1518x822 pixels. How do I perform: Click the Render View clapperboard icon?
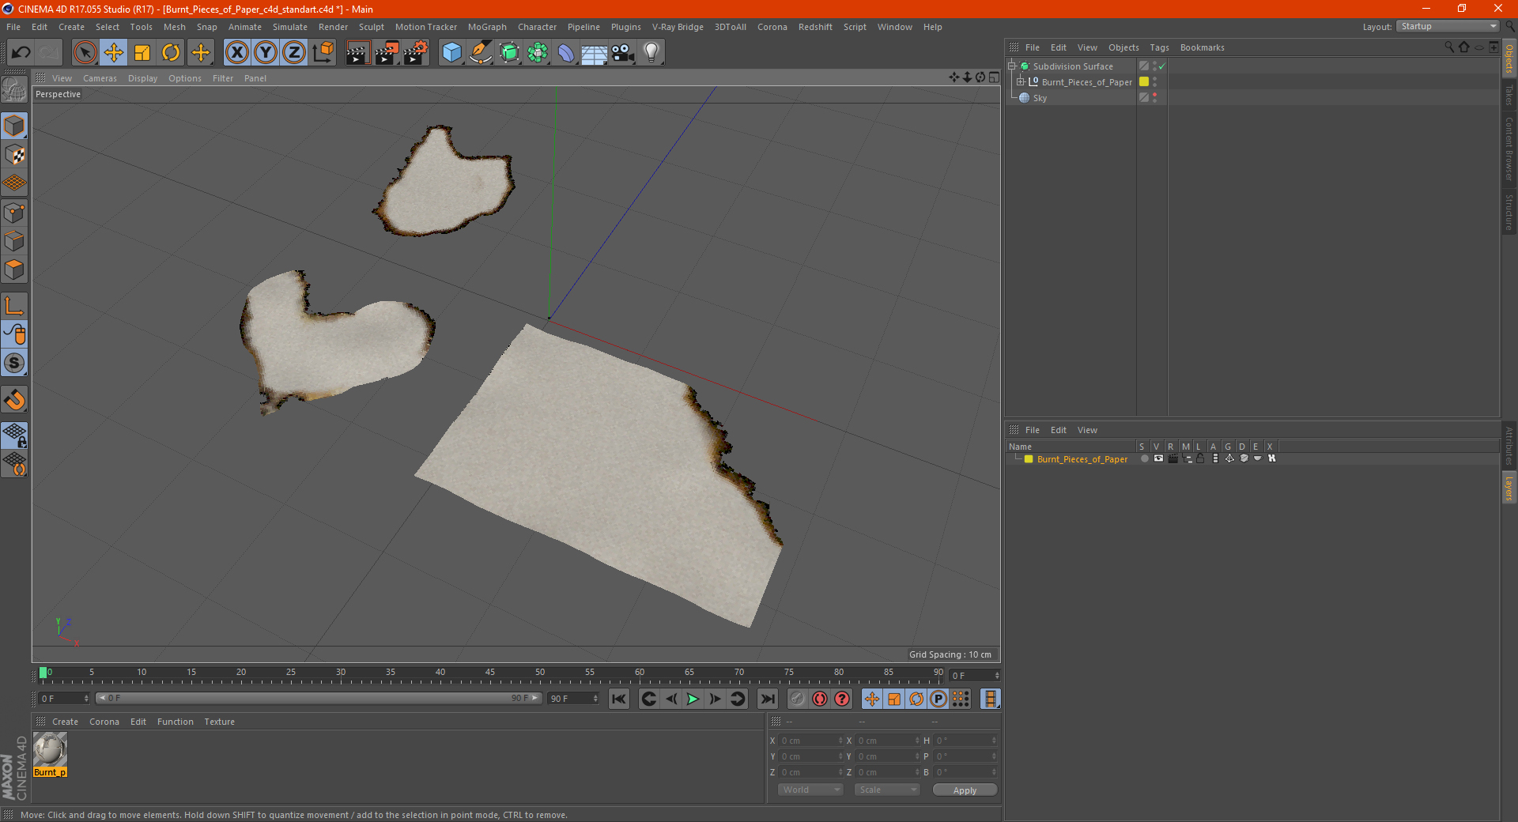coord(357,53)
